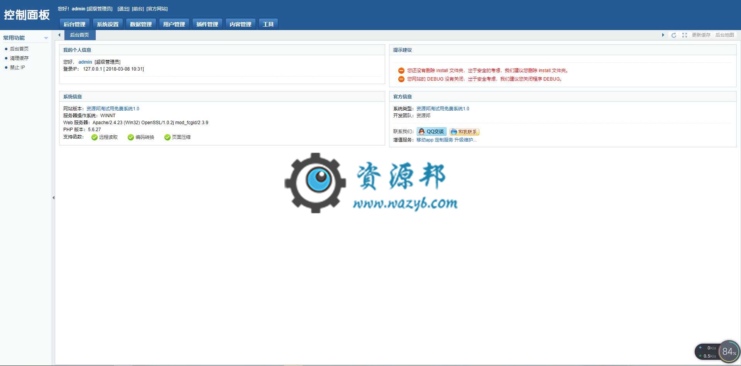
Task: Open the 官方网站 link
Action: coord(157,8)
